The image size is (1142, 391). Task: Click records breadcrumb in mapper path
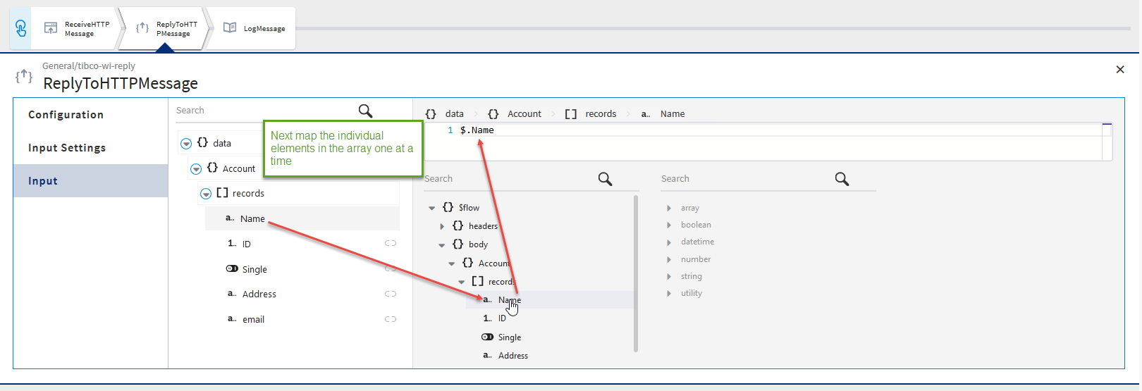pyautogui.click(x=601, y=113)
